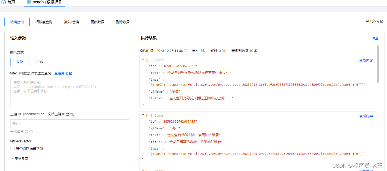The image size is (387, 171).
Task: Open the 查看用法 filter help link
Action: pyautogui.click(x=61, y=73)
